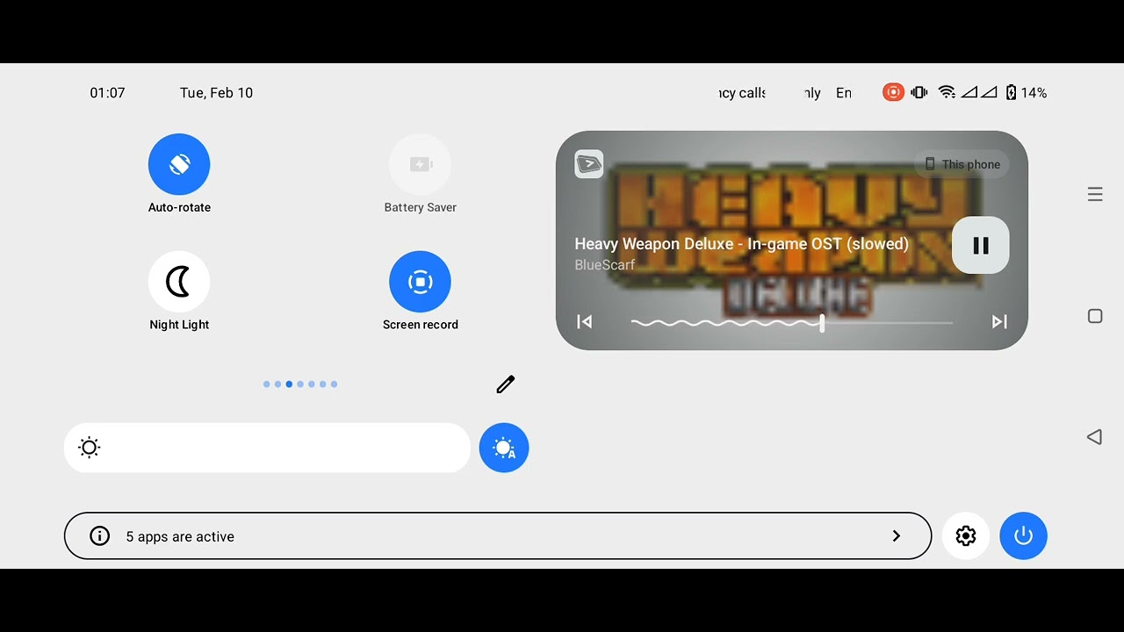Tap the battery 14% indicator

tap(1026, 92)
